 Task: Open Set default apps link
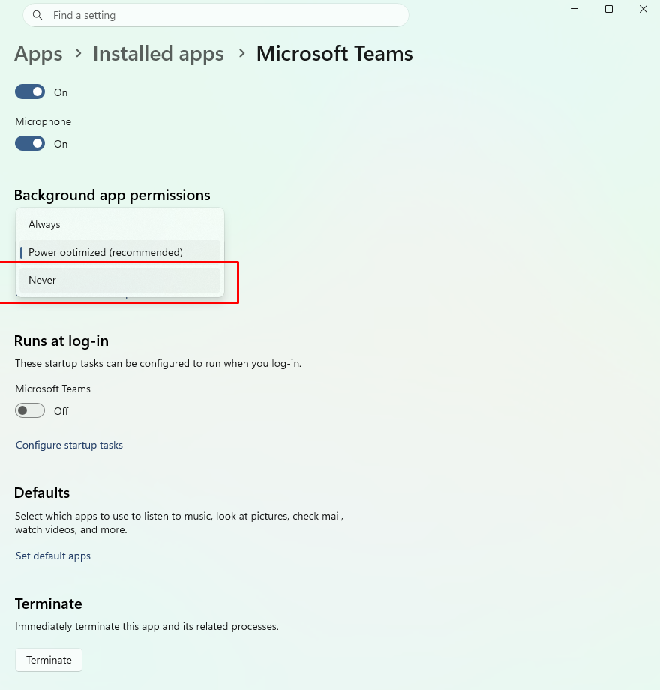coord(52,556)
